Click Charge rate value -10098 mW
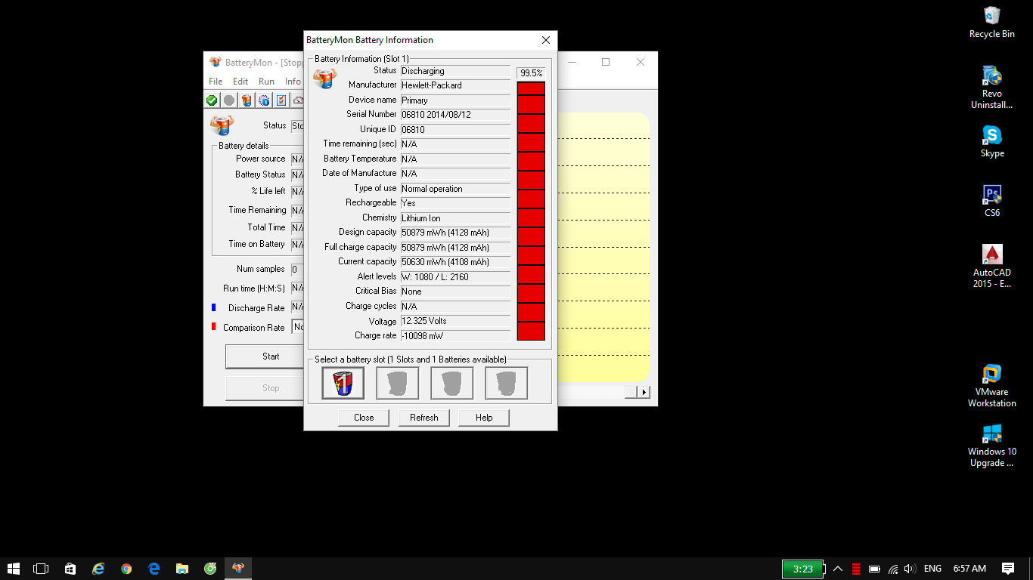This screenshot has width=1033, height=580. (455, 336)
